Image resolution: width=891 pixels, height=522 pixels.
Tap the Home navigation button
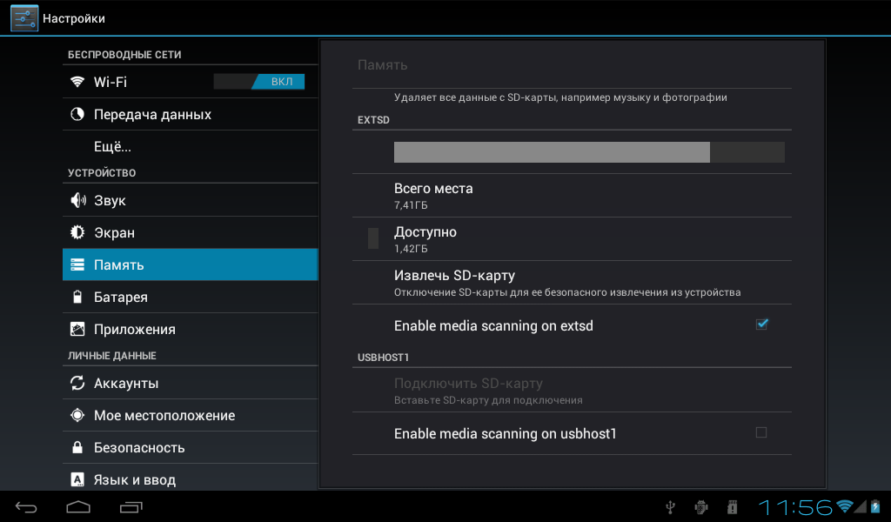tap(78, 506)
